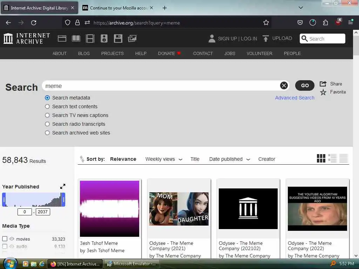The width and height of the screenshot is (359, 269).
Task: Switch to extended list view
Action: [x=332, y=158]
